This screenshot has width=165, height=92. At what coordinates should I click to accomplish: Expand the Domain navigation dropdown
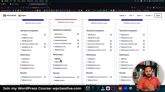[x=149, y=15]
